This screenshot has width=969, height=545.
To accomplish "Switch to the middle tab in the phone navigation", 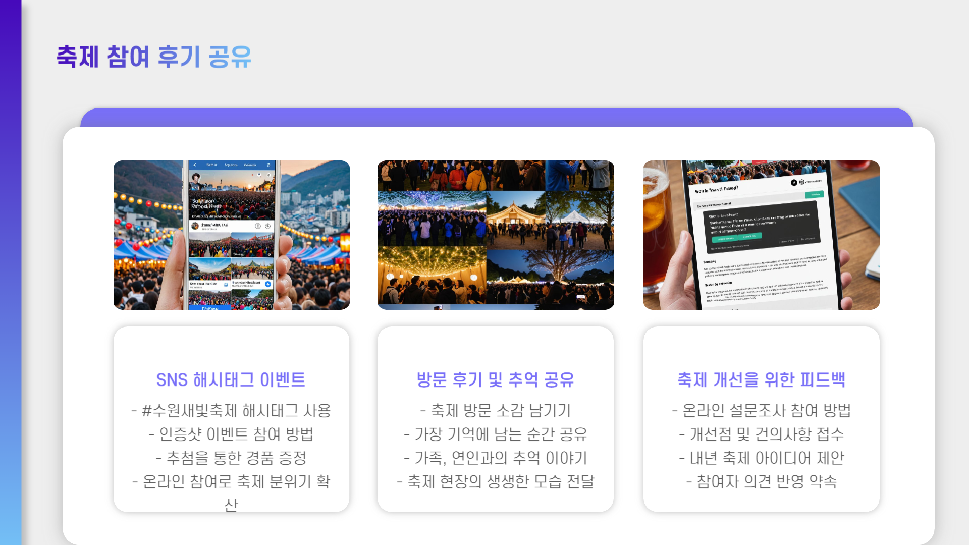I will tap(231, 165).
